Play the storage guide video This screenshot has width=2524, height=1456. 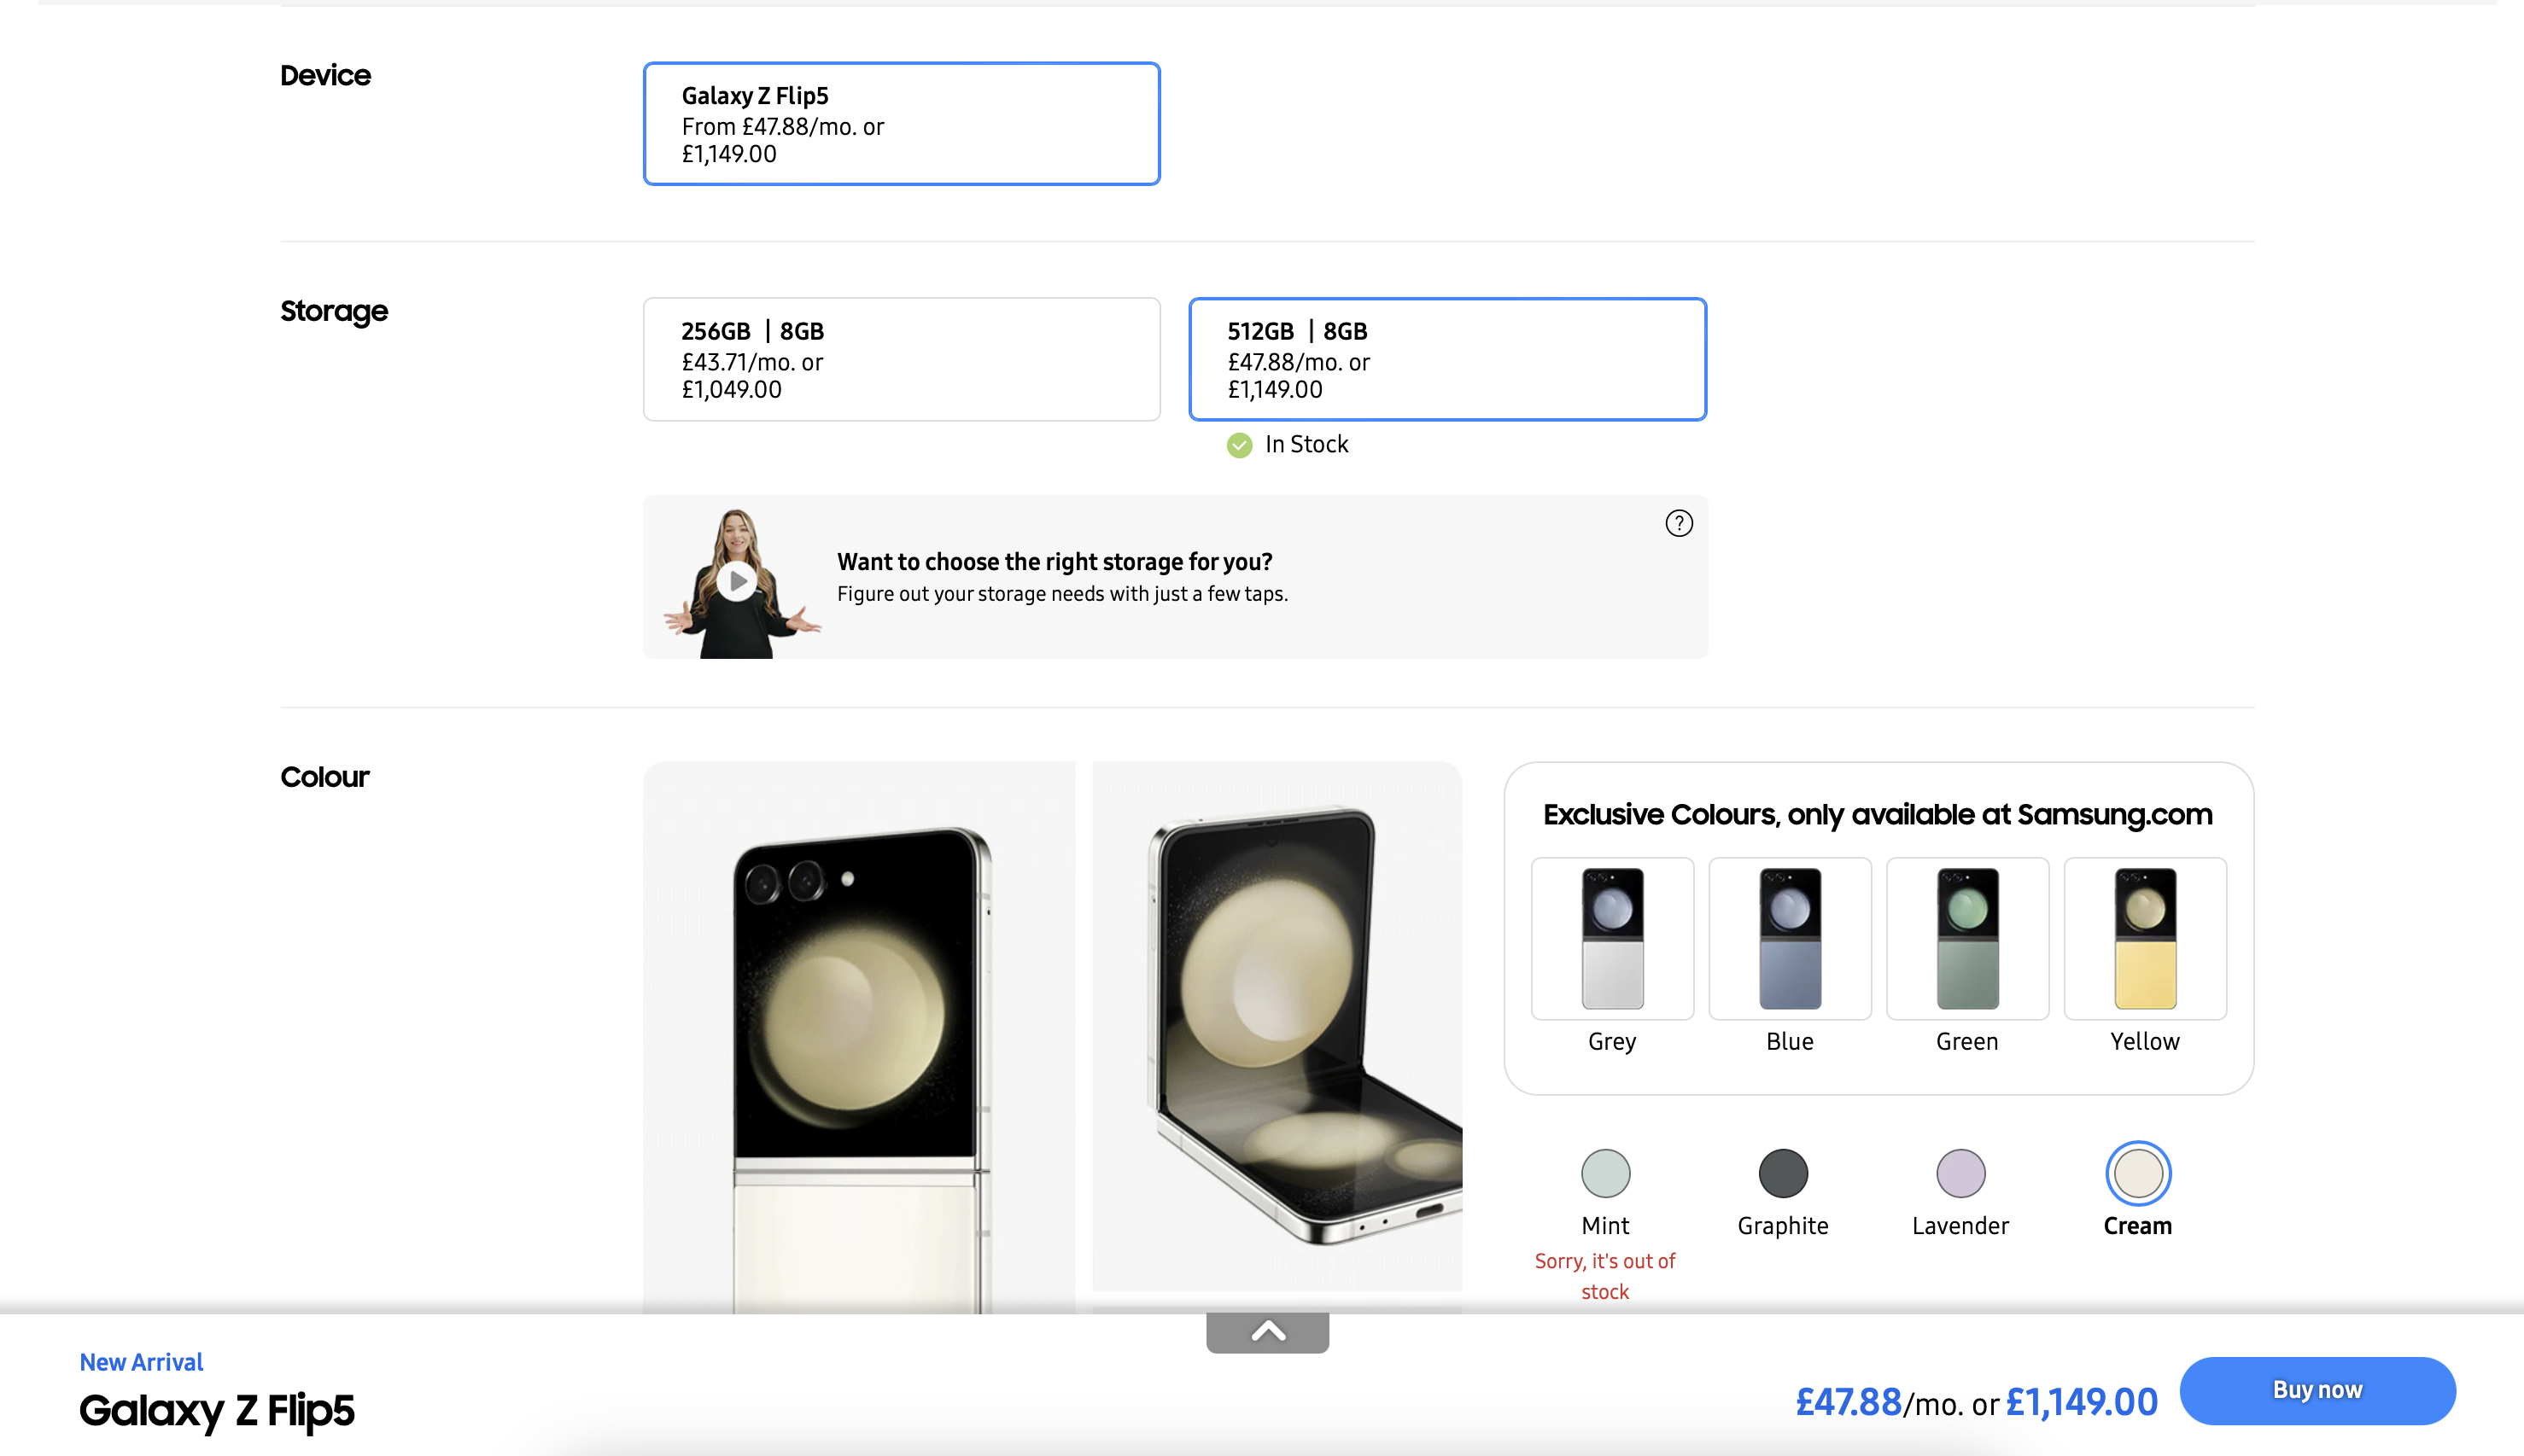click(x=737, y=580)
